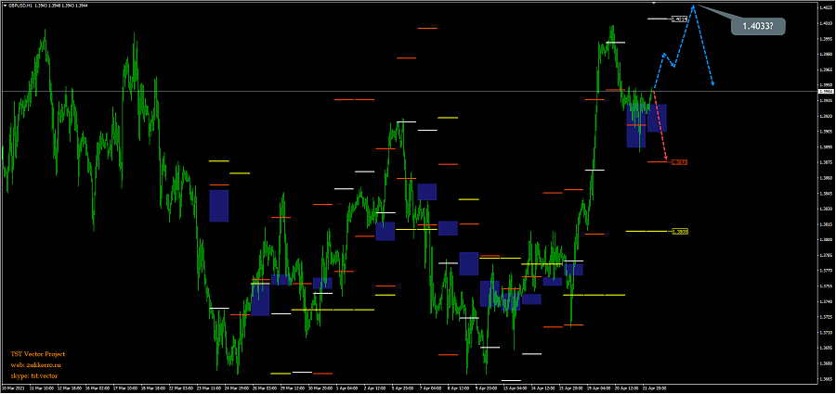Viewport: 836px width, 394px height.
Task: Click the TST Vector Project label
Action: coord(37,354)
